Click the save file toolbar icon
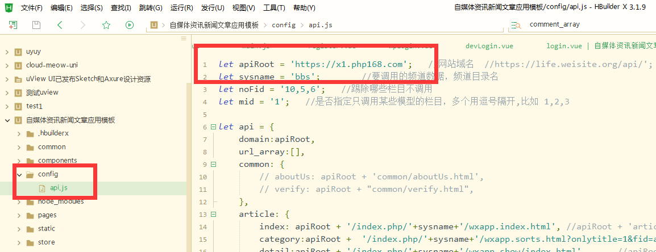The height and width of the screenshot is (252, 656). [x=36, y=25]
